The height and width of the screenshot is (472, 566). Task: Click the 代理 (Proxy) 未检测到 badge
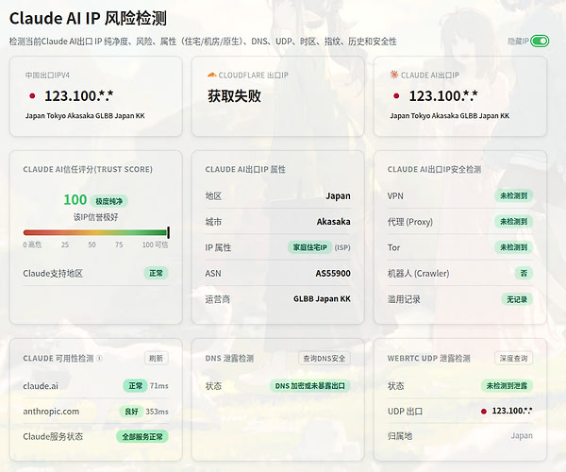514,222
